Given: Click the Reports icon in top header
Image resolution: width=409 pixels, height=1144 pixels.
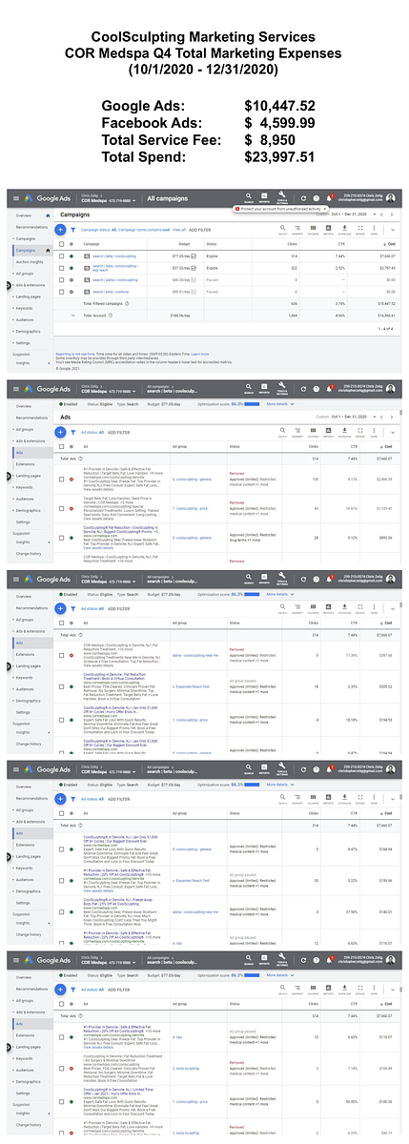Looking at the screenshot, I should [266, 198].
